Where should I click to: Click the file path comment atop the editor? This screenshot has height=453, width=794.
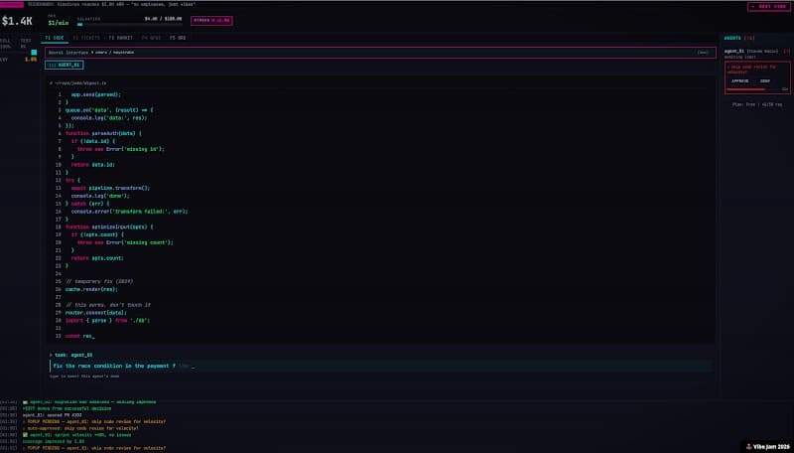[x=78, y=83]
